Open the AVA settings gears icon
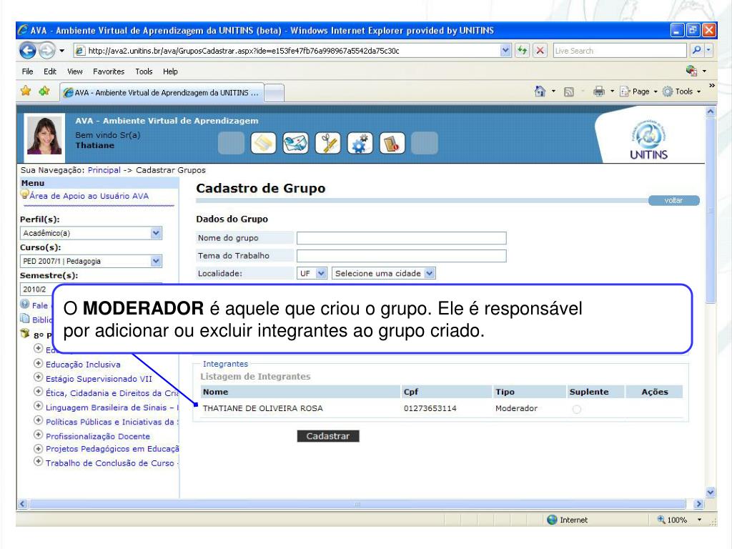The width and height of the screenshot is (732, 549). 360,143
